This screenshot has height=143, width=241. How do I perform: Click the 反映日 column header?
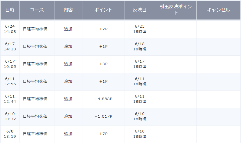(x=140, y=10)
